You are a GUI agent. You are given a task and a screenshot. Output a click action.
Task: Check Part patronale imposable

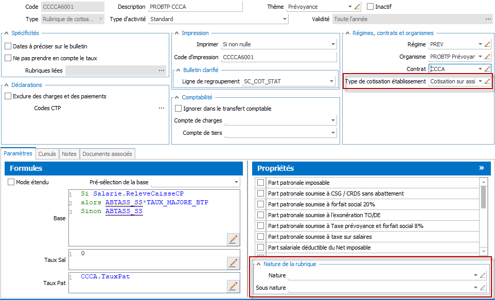260,183
